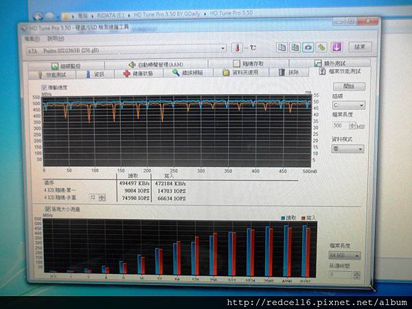Screen dimensions: 412x309
Task: Click the magnifier icon on the 錯誤掃描 tab
Action: [x=176, y=73]
